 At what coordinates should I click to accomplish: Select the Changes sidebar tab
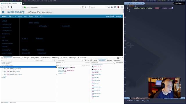pos(109,60)
